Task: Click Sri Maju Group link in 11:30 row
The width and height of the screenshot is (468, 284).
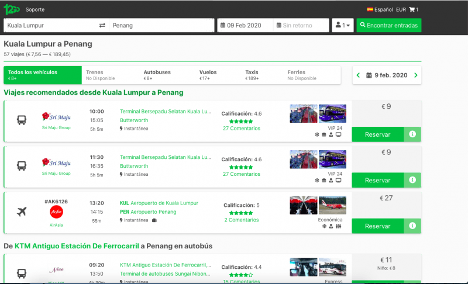Action: (x=56, y=174)
